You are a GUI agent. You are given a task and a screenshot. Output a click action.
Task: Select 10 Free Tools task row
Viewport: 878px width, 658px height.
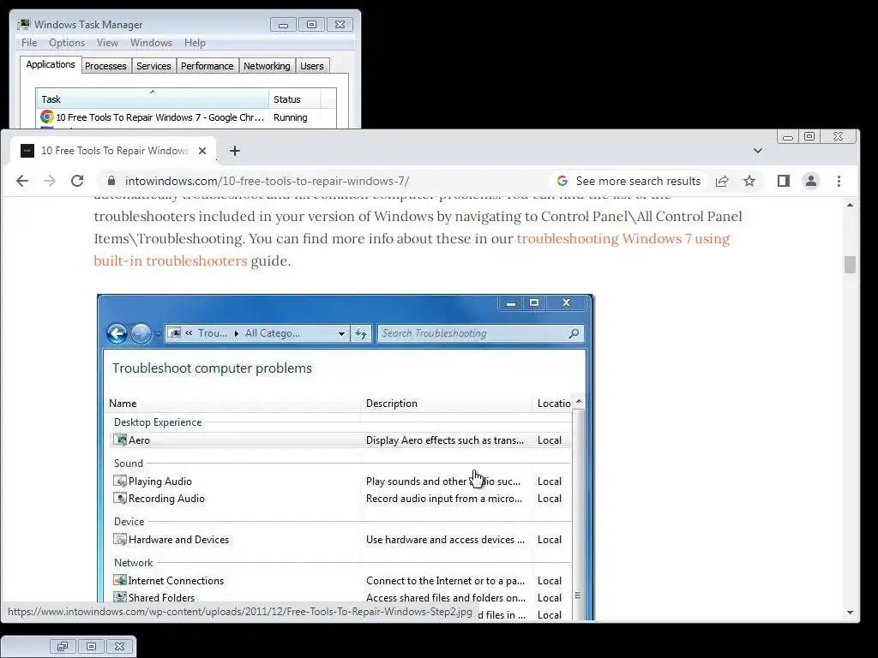point(186,117)
